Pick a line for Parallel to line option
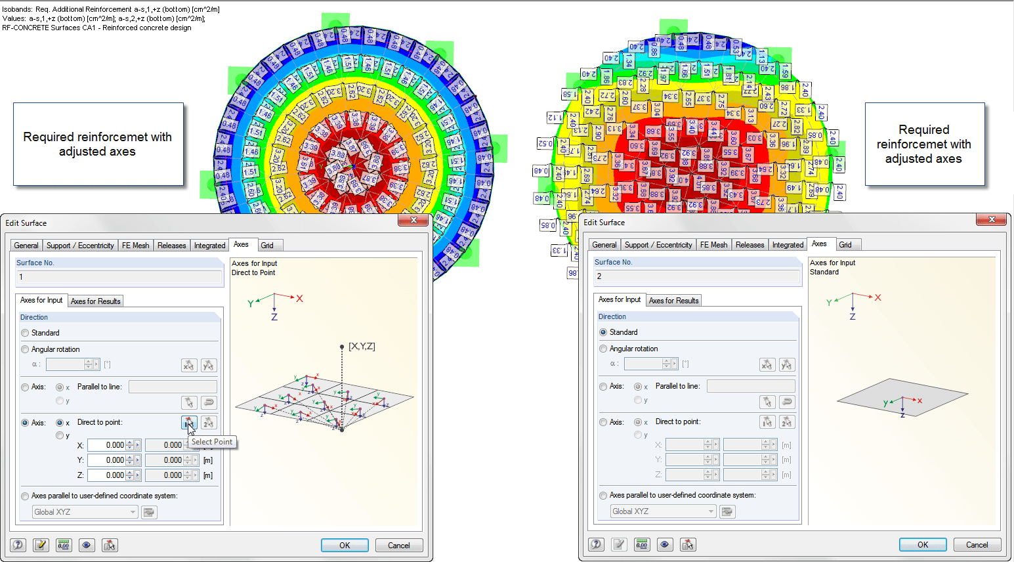Viewport: 1014px width, 562px height. click(x=190, y=402)
